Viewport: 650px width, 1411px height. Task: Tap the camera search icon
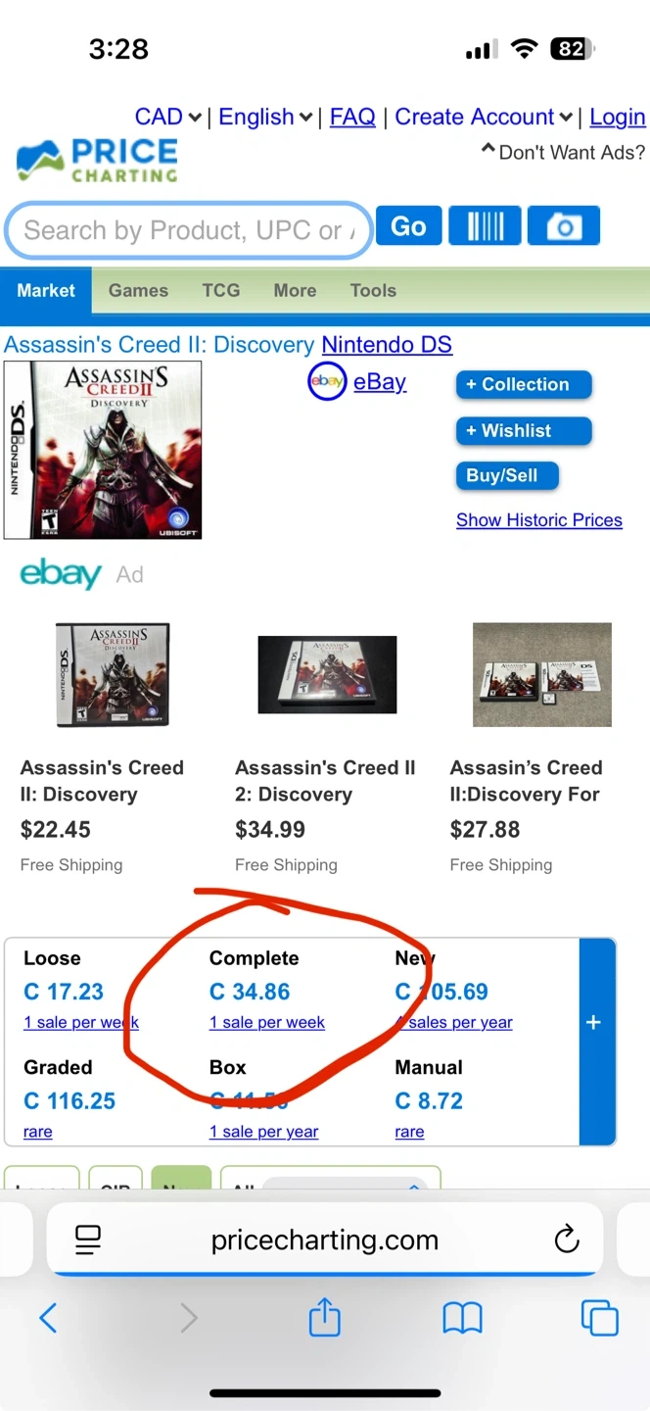point(563,226)
